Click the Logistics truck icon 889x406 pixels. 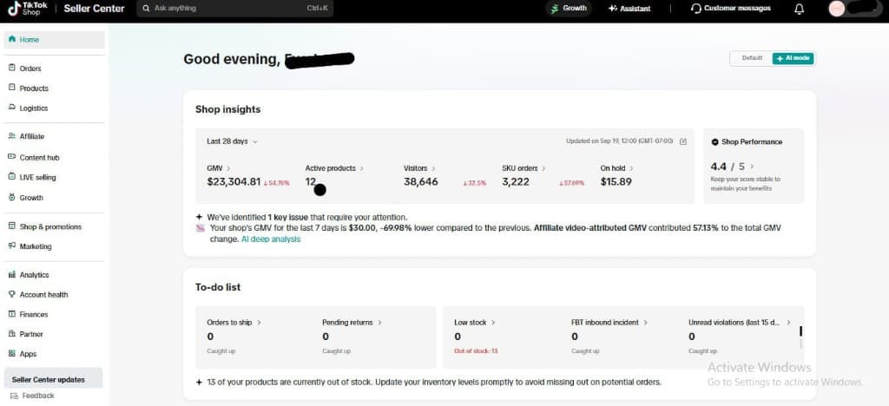pos(12,108)
